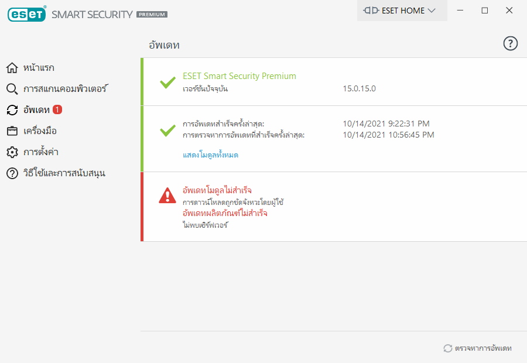The image size is (527, 363).
Task: Click the magnifier icon for computer scan
Action: [x=12, y=89]
